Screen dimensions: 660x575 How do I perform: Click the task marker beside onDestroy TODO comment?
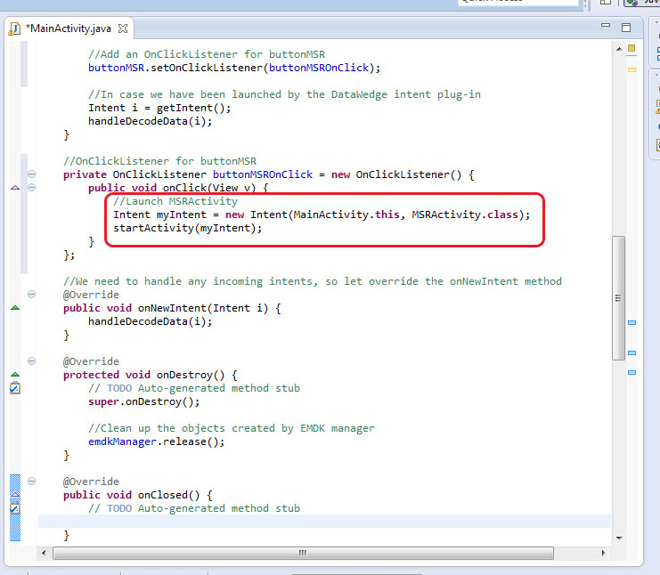coord(14,388)
